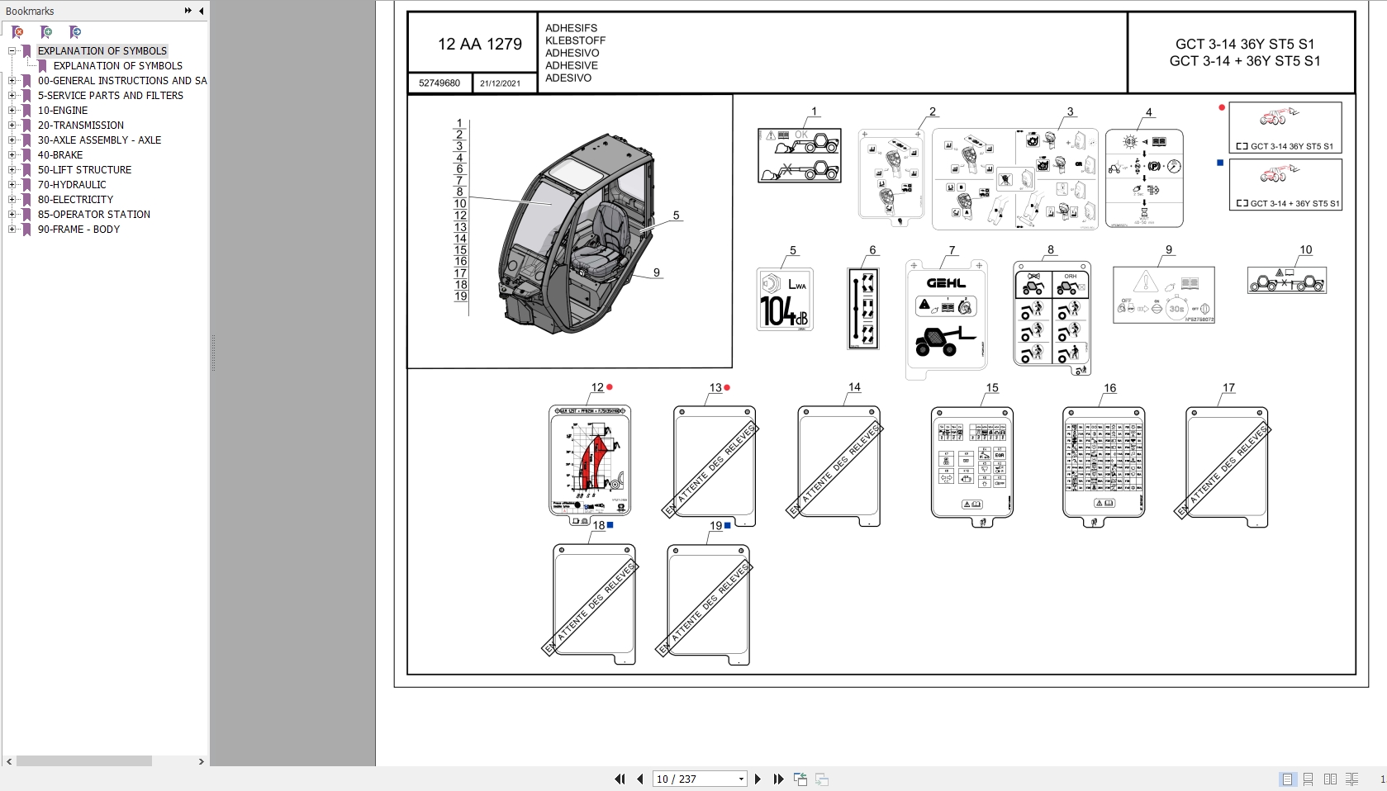Open the 00-GENERAL INSTRUCTIONS AND SA bookmark

[122, 80]
